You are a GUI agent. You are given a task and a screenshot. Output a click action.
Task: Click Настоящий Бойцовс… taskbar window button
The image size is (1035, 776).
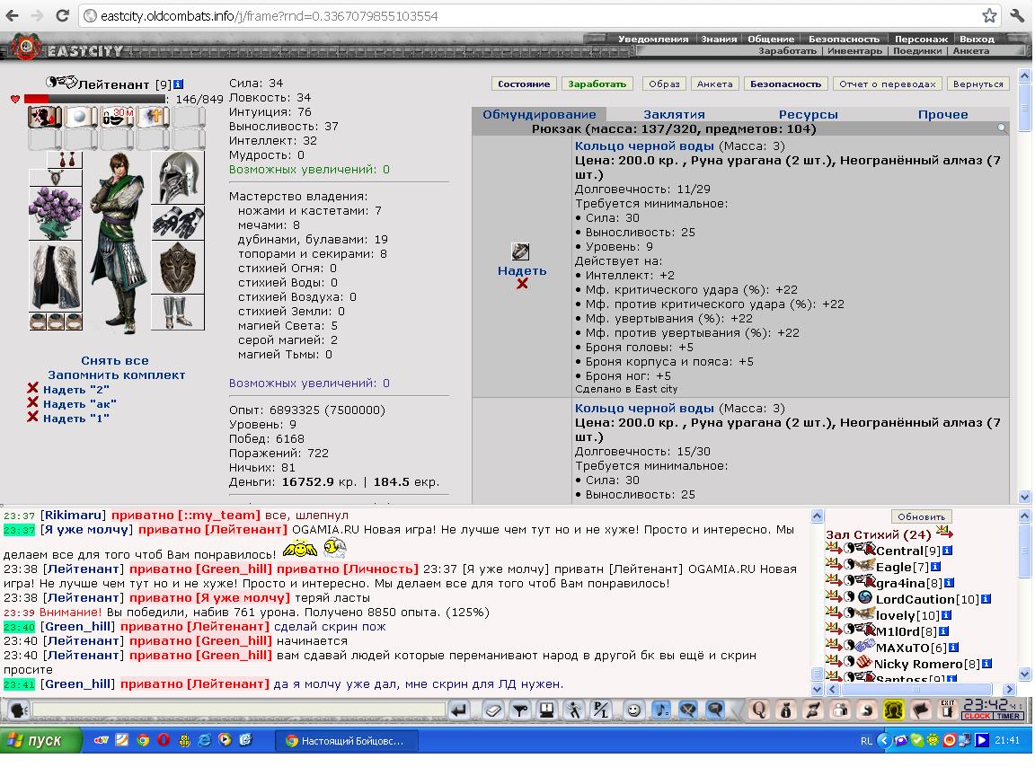coord(347,741)
